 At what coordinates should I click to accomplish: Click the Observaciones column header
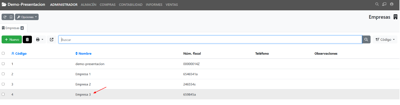pos(326,54)
